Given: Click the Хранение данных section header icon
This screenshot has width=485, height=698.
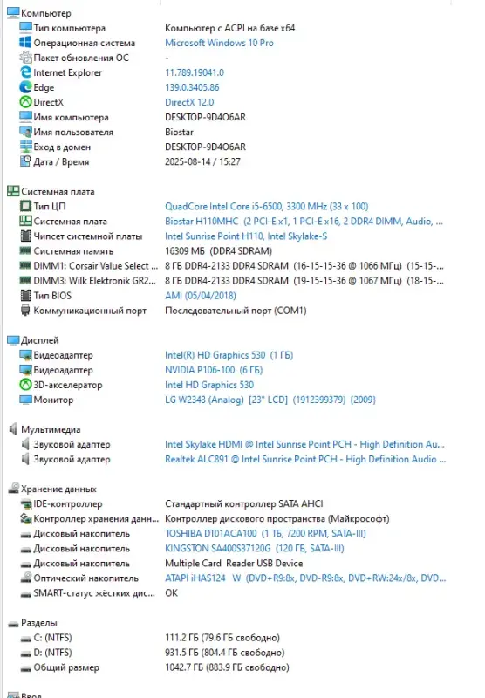Looking at the screenshot, I should (x=13, y=489).
